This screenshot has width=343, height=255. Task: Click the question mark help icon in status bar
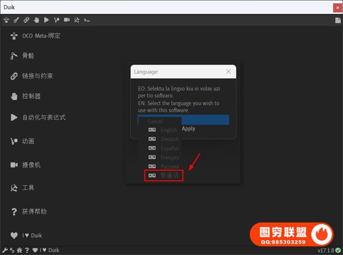pos(26,250)
